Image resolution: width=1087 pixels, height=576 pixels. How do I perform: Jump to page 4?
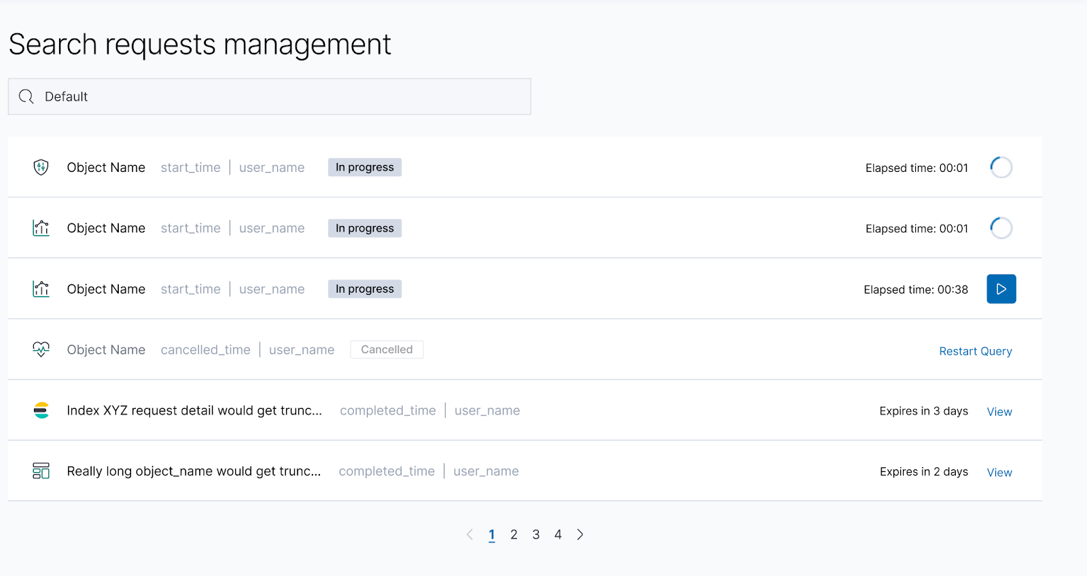(x=558, y=535)
